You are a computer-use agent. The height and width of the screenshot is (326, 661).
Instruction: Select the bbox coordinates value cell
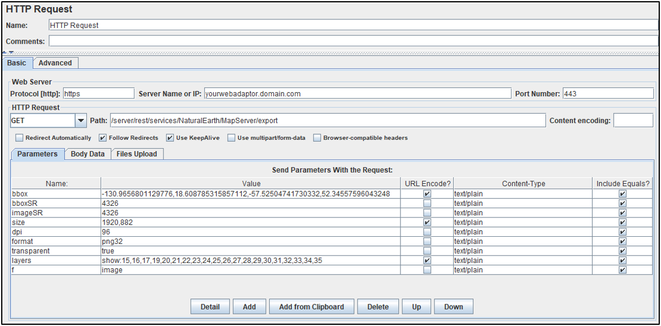point(251,194)
